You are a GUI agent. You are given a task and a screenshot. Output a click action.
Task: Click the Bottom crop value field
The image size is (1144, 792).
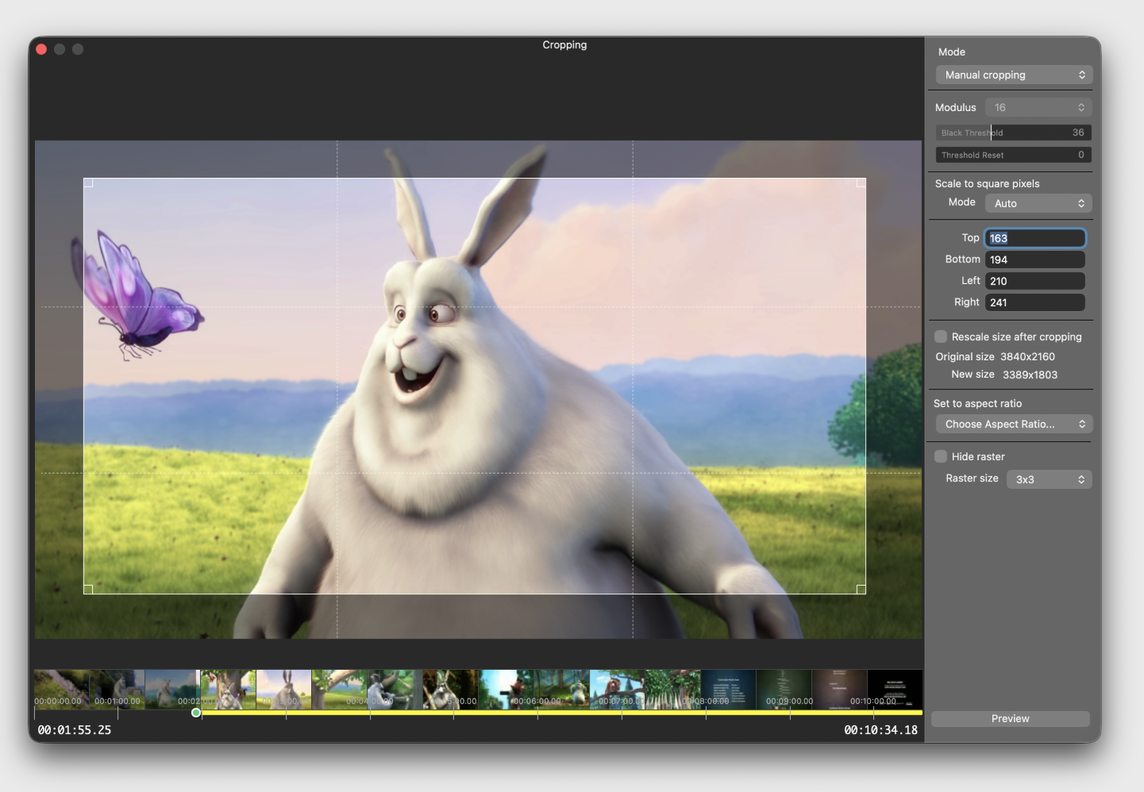point(1034,260)
